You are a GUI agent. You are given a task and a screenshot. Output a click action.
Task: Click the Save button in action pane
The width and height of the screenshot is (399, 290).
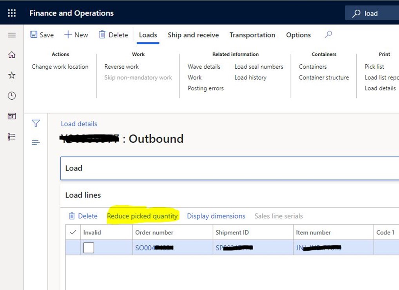pyautogui.click(x=42, y=35)
